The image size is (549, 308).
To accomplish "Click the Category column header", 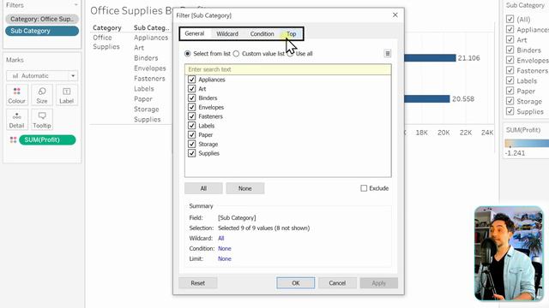I will tap(106, 27).
